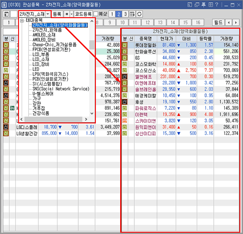Click the field scroll left arrow button
The width and height of the screenshot is (243, 234).
click(x=229, y=23)
